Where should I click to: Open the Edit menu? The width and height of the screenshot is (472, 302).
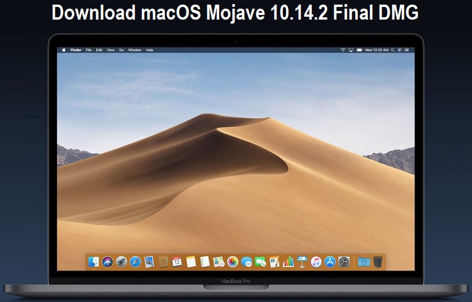click(x=99, y=50)
